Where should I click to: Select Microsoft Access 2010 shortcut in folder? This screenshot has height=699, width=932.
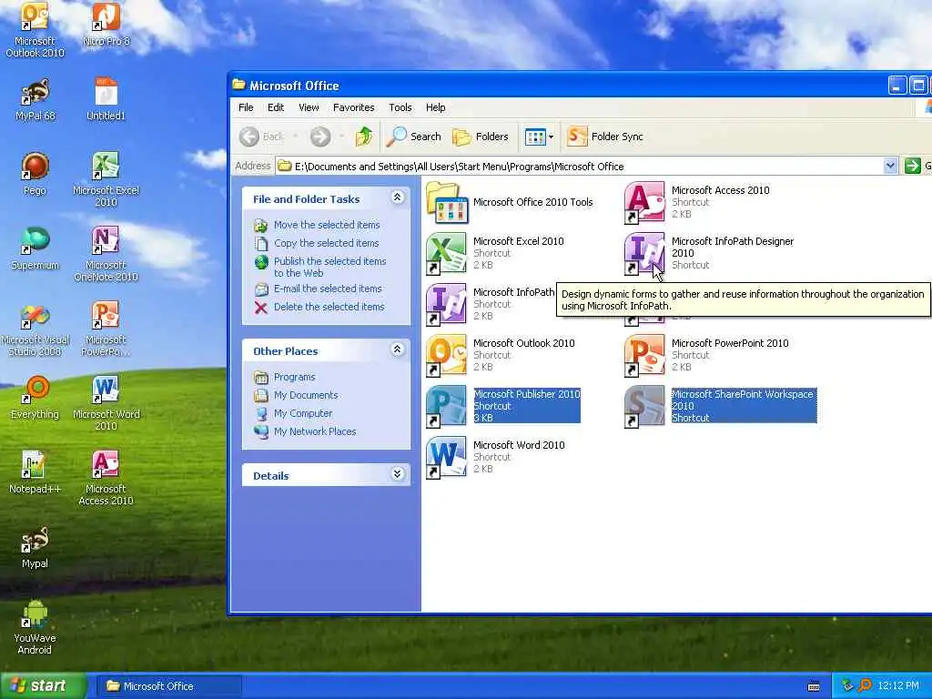696,203
